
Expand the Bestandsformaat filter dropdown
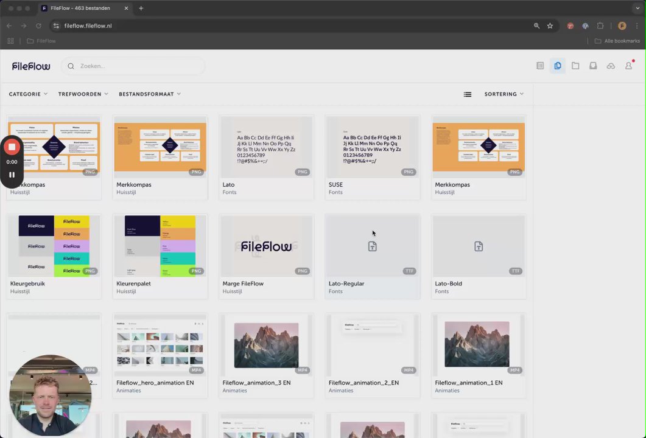coord(150,94)
